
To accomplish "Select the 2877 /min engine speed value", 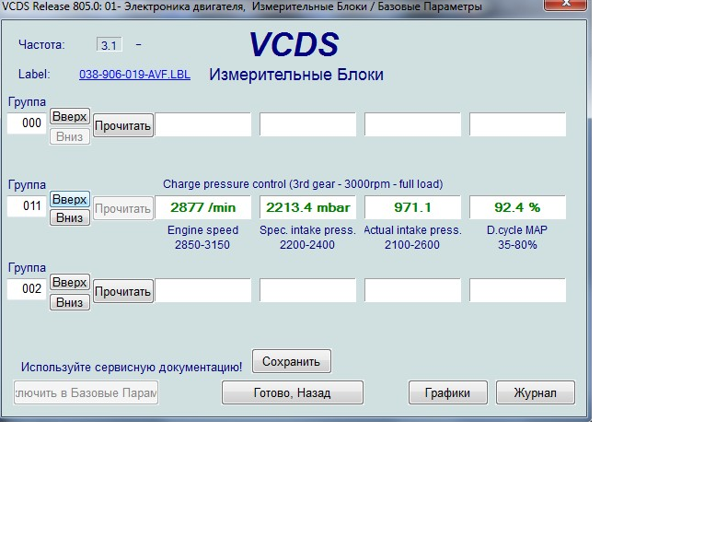I will point(203,207).
